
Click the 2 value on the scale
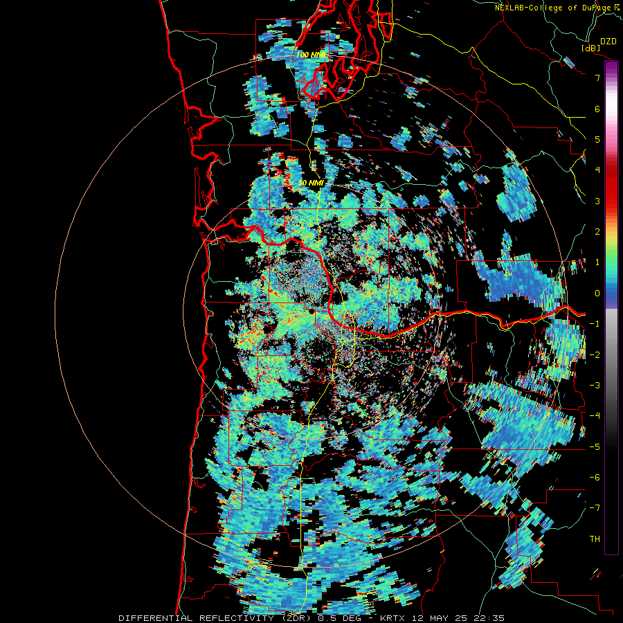click(597, 232)
